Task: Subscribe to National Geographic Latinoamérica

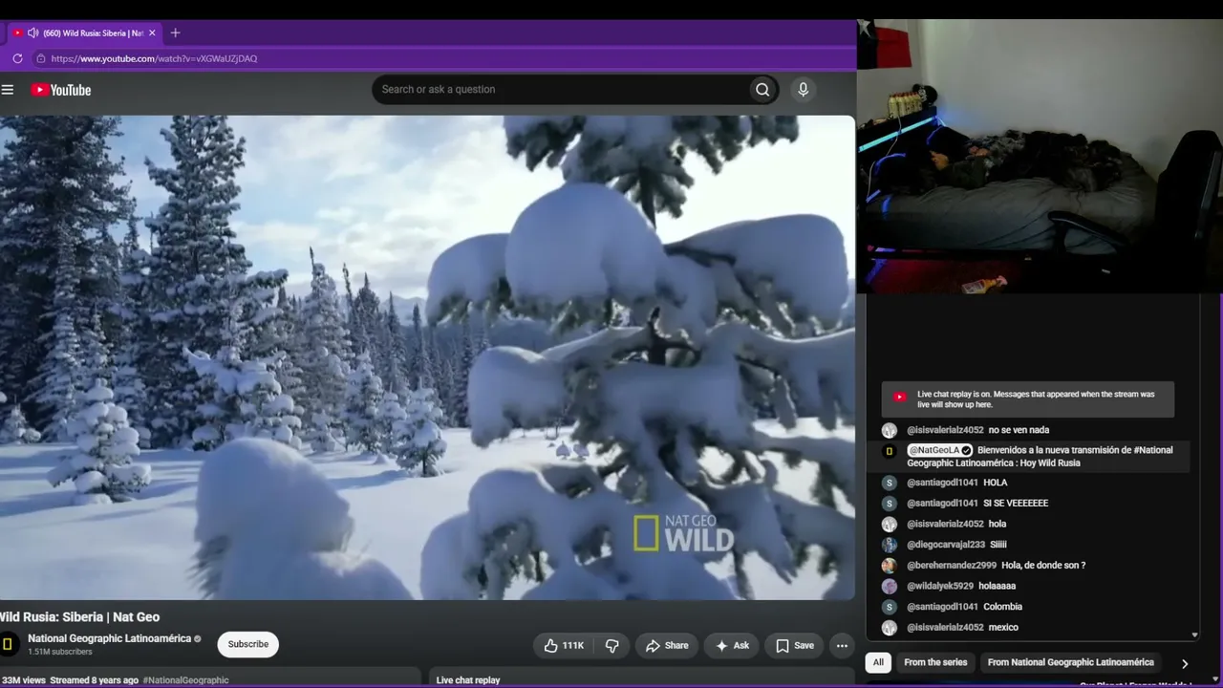Action: pyautogui.click(x=248, y=644)
